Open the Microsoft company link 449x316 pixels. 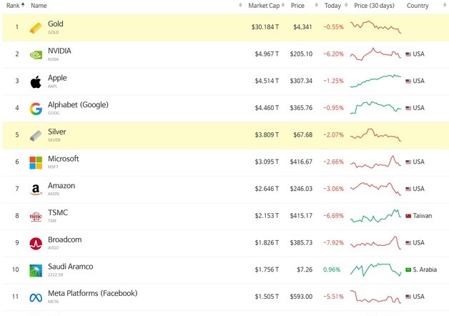point(64,159)
